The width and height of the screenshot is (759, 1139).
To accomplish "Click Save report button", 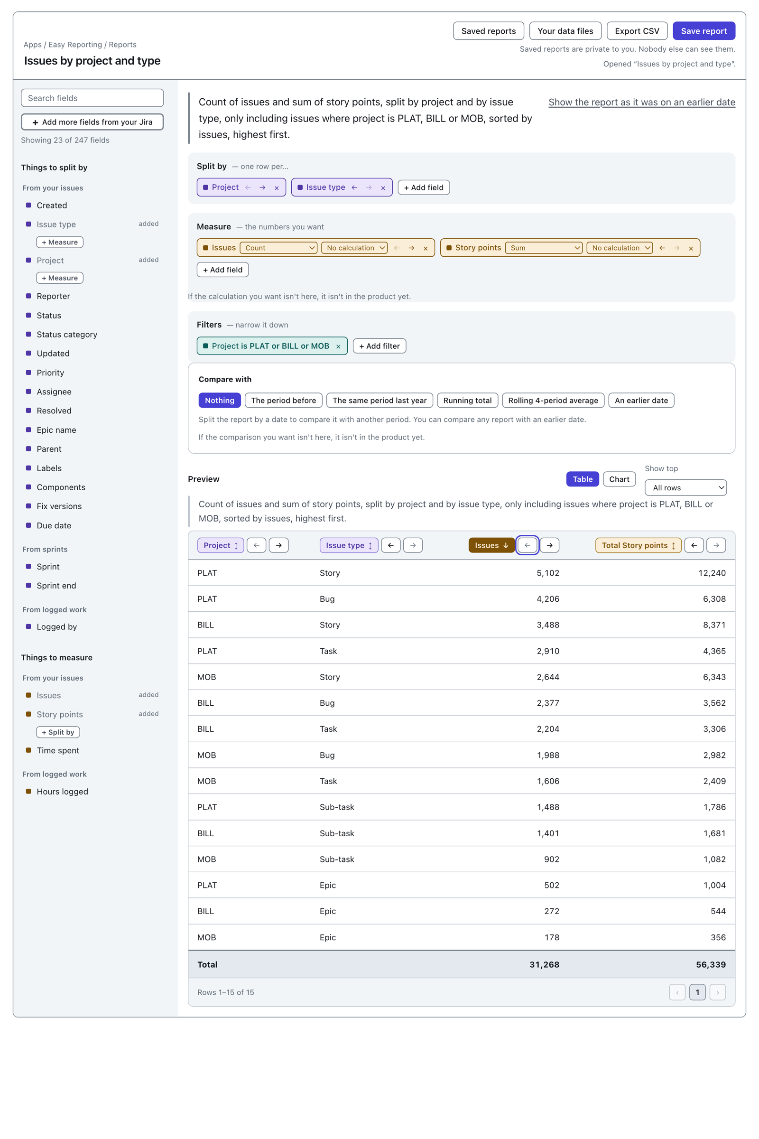I will pyautogui.click(x=704, y=31).
